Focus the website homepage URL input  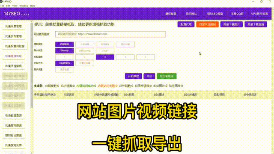pos(110,34)
